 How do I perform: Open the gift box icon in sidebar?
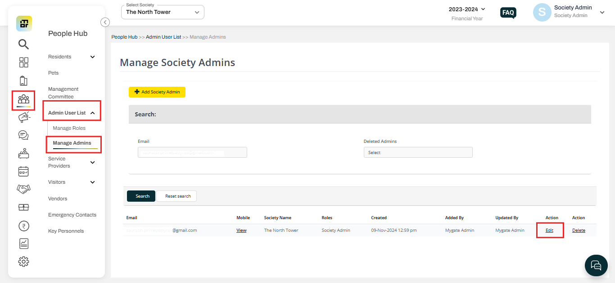23,207
